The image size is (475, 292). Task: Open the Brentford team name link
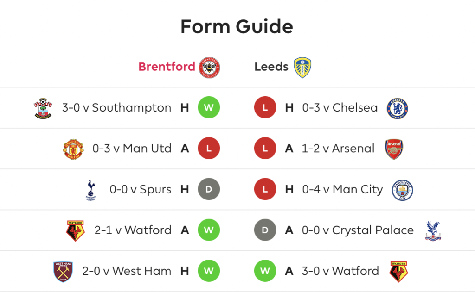pyautogui.click(x=167, y=67)
